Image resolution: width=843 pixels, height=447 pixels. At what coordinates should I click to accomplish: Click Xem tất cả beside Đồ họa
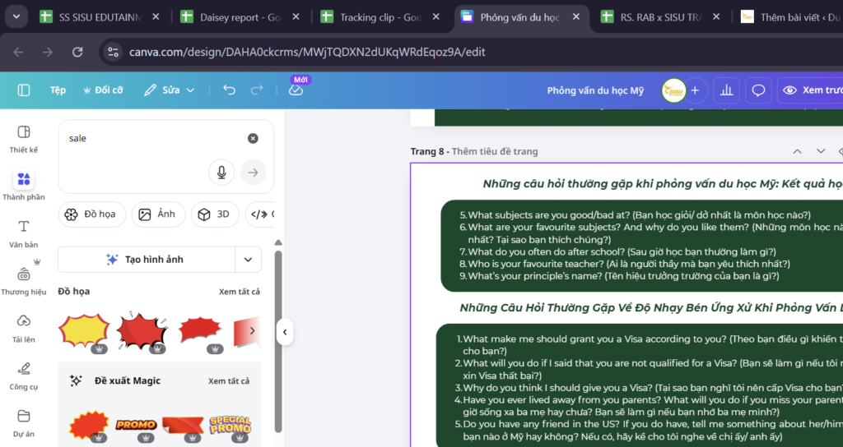240,292
